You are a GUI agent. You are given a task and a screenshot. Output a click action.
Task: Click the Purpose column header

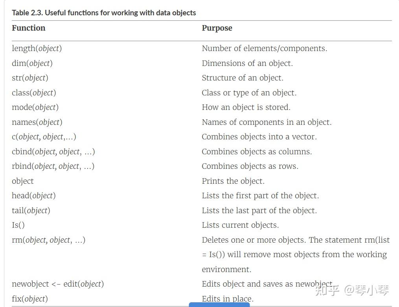point(217,28)
